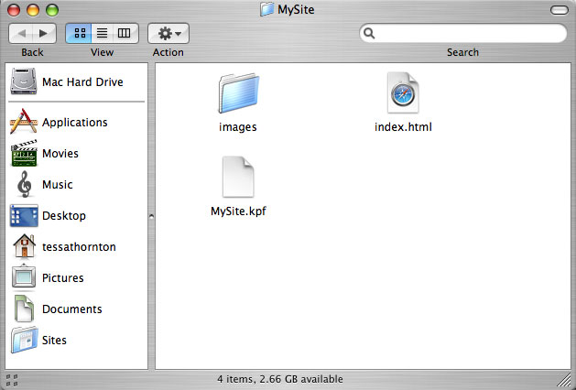Open the Pictures sidebar folder

pyautogui.click(x=48, y=277)
